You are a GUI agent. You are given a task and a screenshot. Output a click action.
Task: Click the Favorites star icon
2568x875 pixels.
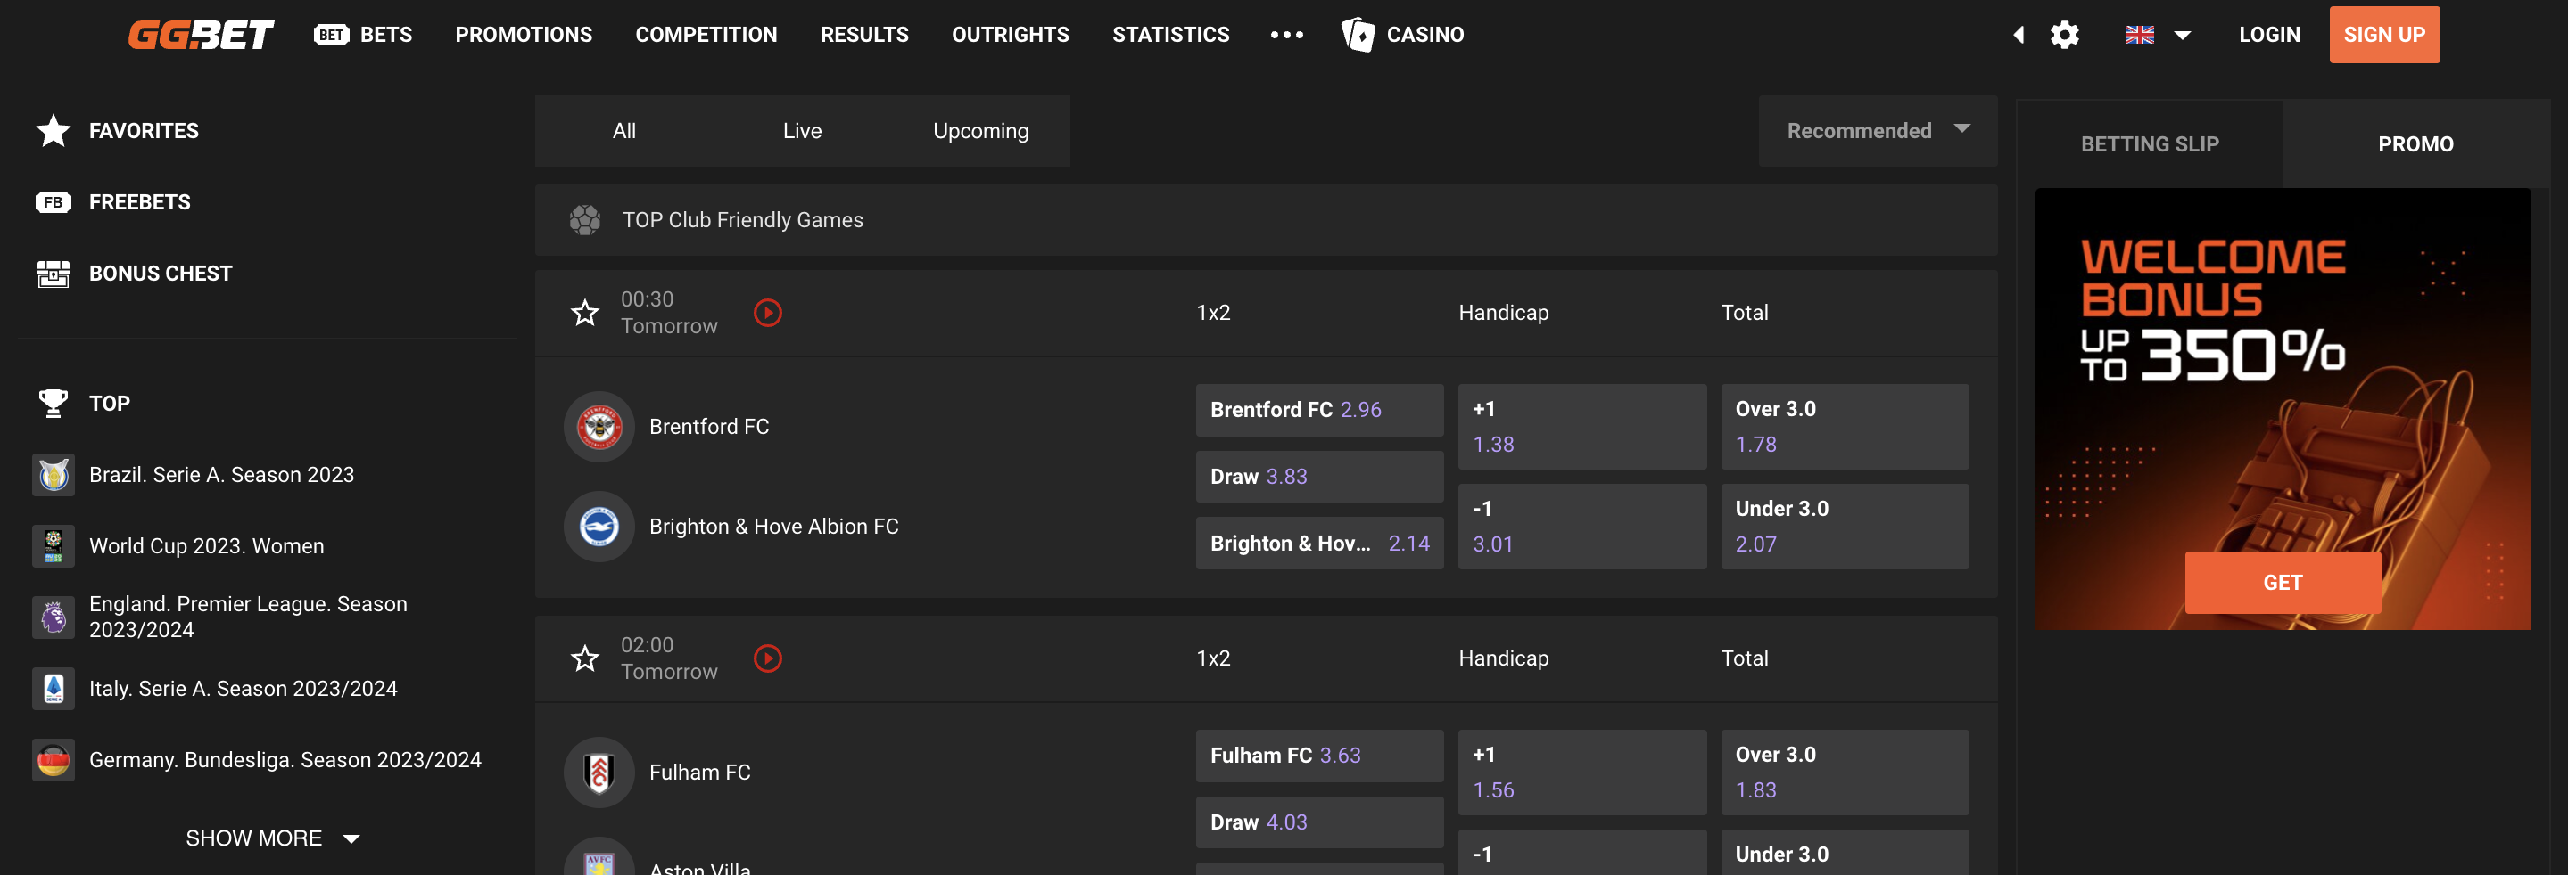click(x=53, y=130)
